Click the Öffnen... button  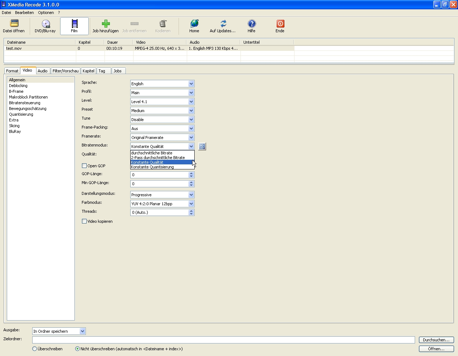436,349
